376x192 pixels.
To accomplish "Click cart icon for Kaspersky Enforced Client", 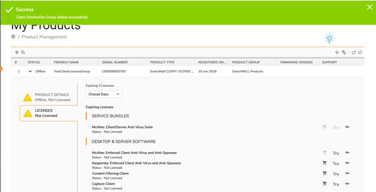I will click(324, 163).
